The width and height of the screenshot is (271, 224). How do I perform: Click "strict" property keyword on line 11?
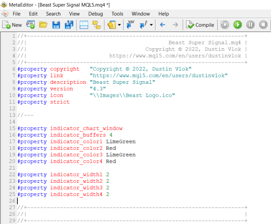60,102
